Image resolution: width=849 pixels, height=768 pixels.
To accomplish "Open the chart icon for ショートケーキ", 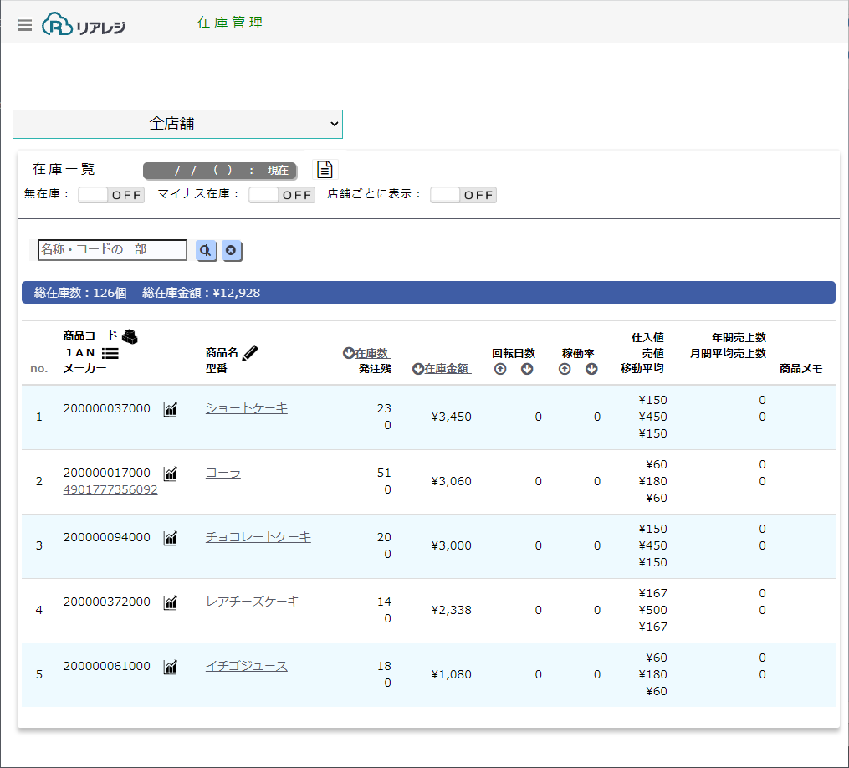I will pyautogui.click(x=171, y=409).
